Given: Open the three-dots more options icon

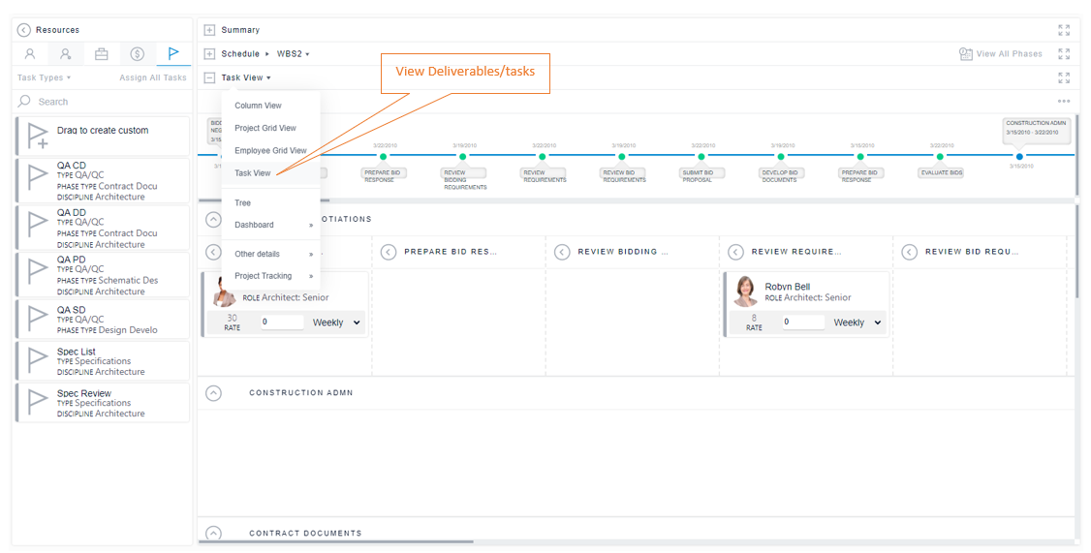Looking at the screenshot, I should (x=1064, y=101).
